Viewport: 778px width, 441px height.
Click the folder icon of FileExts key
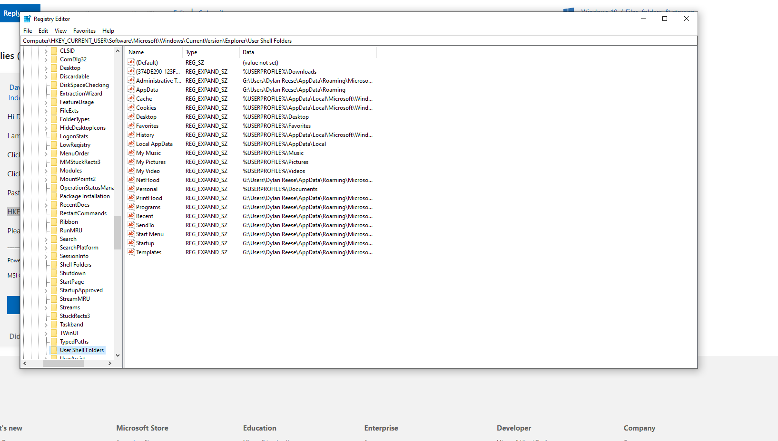point(54,111)
